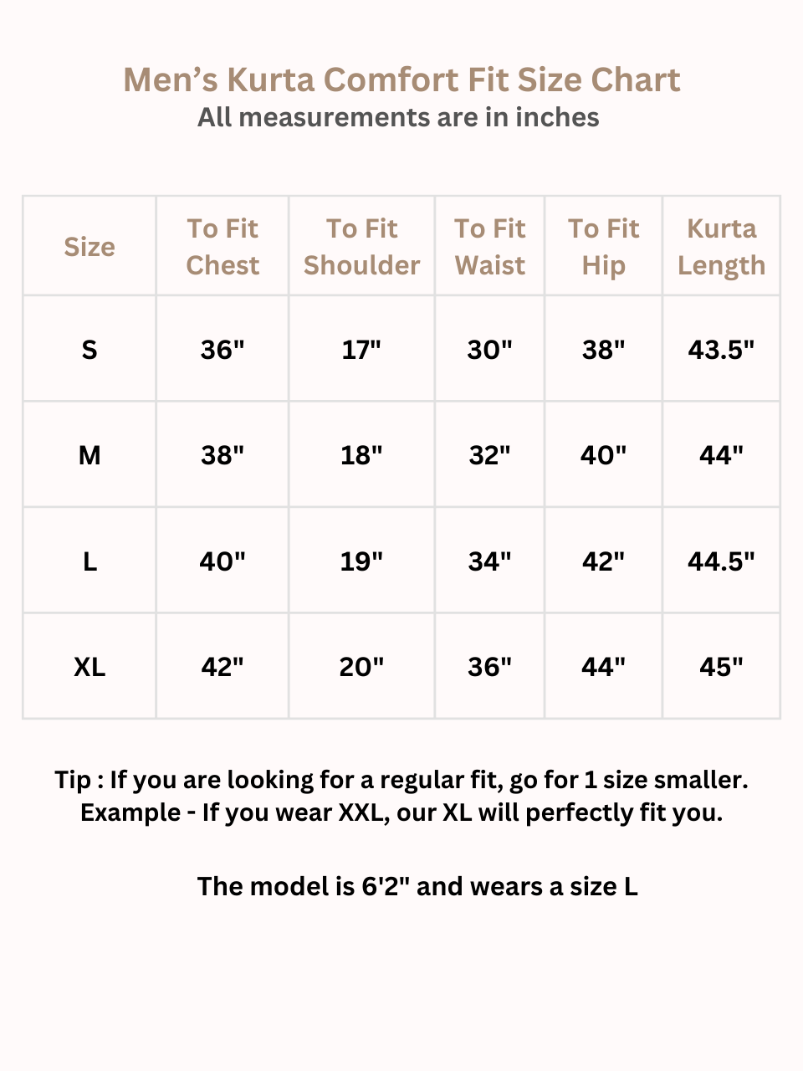Click the 34" waist value for size L
The width and height of the screenshot is (803, 1071).
490,561
